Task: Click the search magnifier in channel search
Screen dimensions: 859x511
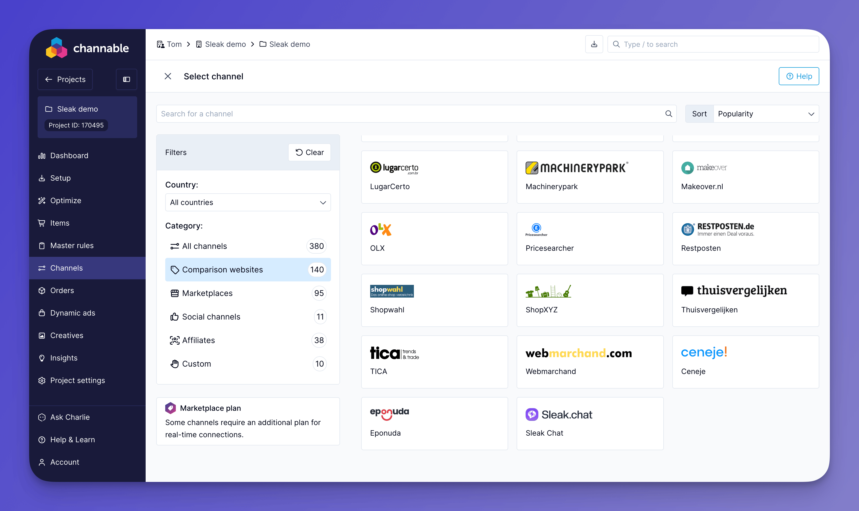Action: pos(668,114)
